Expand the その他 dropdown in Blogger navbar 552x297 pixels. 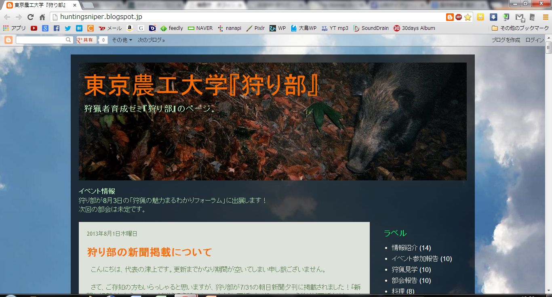pos(122,40)
